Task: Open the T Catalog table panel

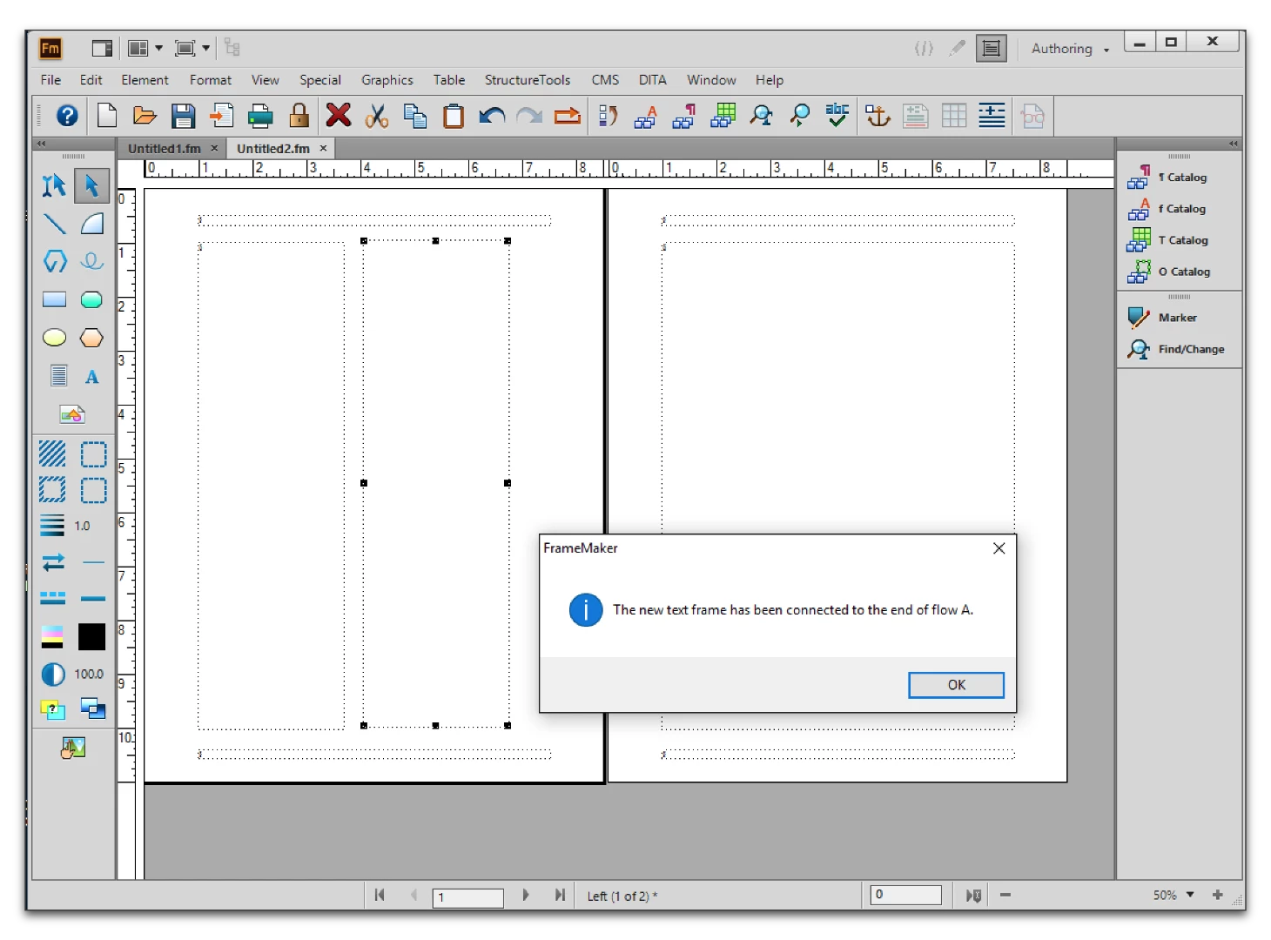Action: (x=1168, y=240)
